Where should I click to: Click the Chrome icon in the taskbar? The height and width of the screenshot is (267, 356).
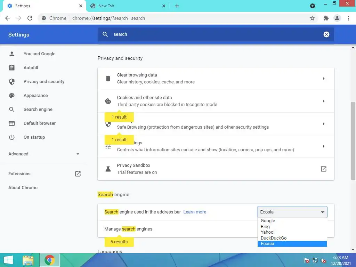pos(49,260)
